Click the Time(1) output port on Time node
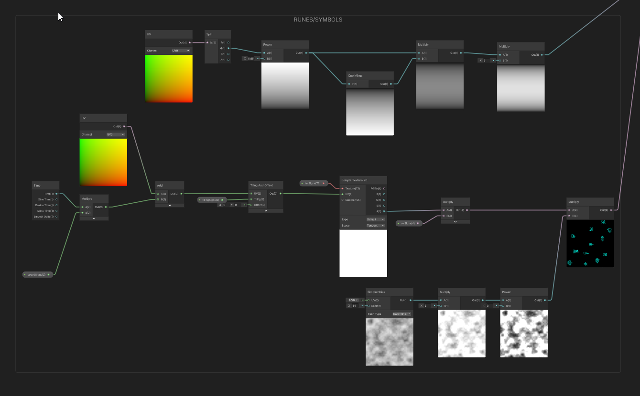The image size is (640, 396). pos(57,194)
